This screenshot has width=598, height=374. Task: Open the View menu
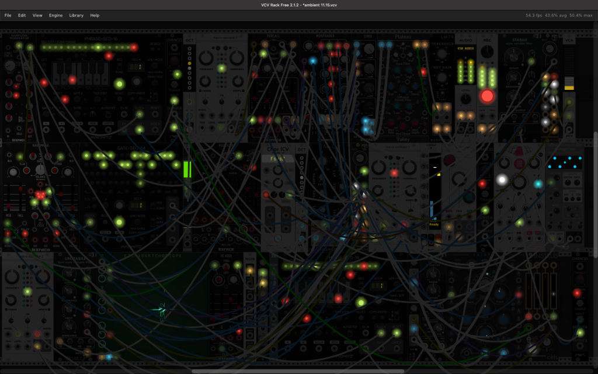[x=37, y=15]
